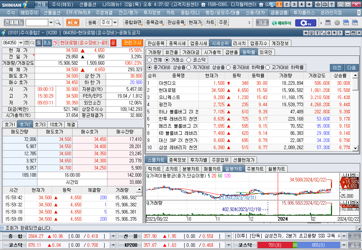Screen dimensions: 362x250
Task: Open the 선물옵션 menu item
Action: click(x=52, y=13)
